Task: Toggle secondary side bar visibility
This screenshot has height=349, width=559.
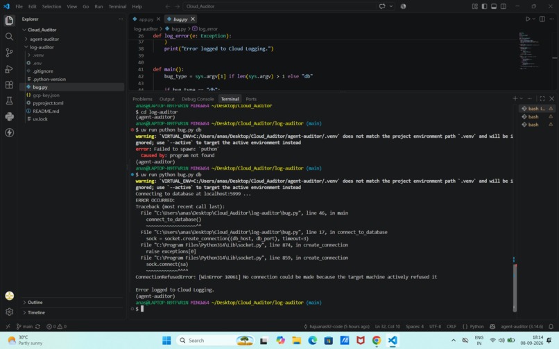Action: [x=504, y=6]
